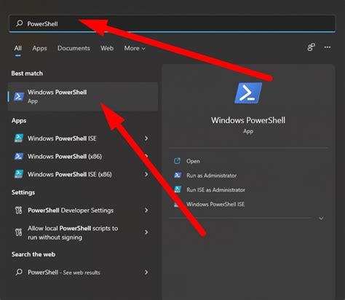Open the More dropdown

(135, 48)
